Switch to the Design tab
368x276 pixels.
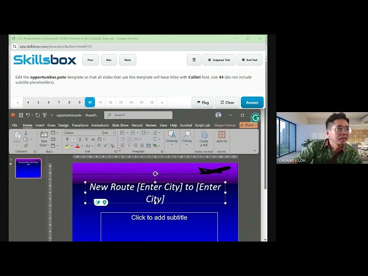click(64, 125)
